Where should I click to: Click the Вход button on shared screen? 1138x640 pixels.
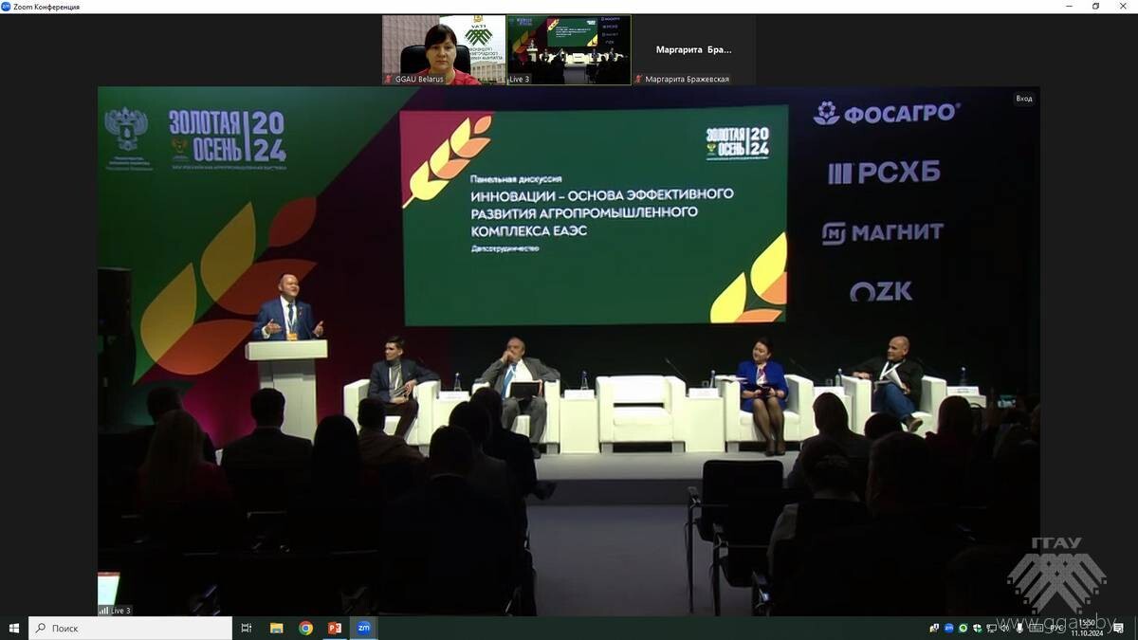click(1024, 99)
